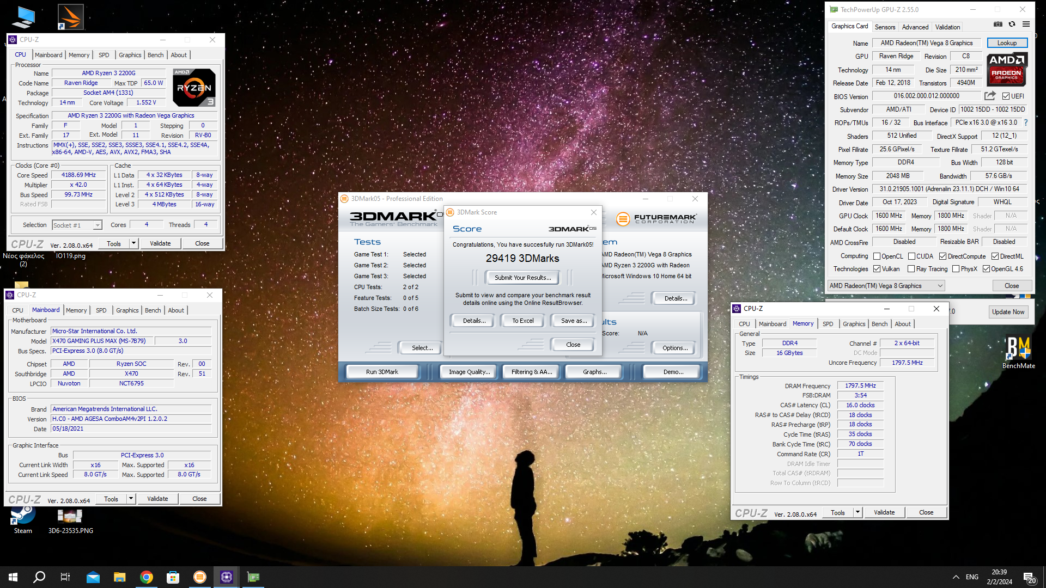Open the GPU selection dropdown in GPU-Z
Screen dimensions: 1046x588
coord(886,286)
